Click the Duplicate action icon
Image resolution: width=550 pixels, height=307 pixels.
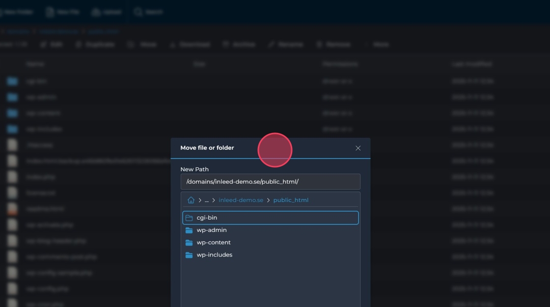[x=79, y=44]
